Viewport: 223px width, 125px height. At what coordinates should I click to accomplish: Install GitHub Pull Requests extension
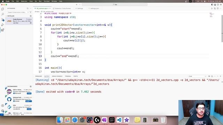click(x=28, y=101)
